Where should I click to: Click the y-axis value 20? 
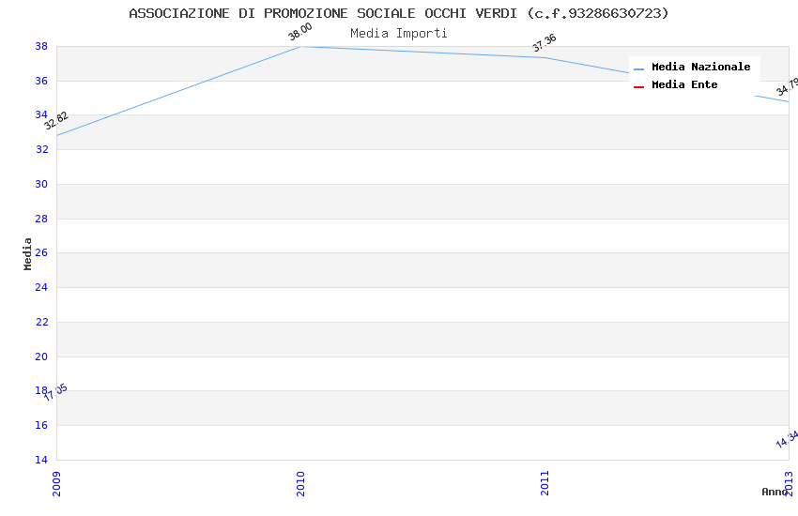tap(41, 357)
